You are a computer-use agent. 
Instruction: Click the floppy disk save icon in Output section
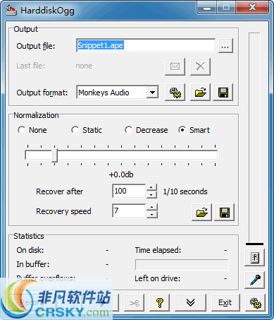(223, 93)
